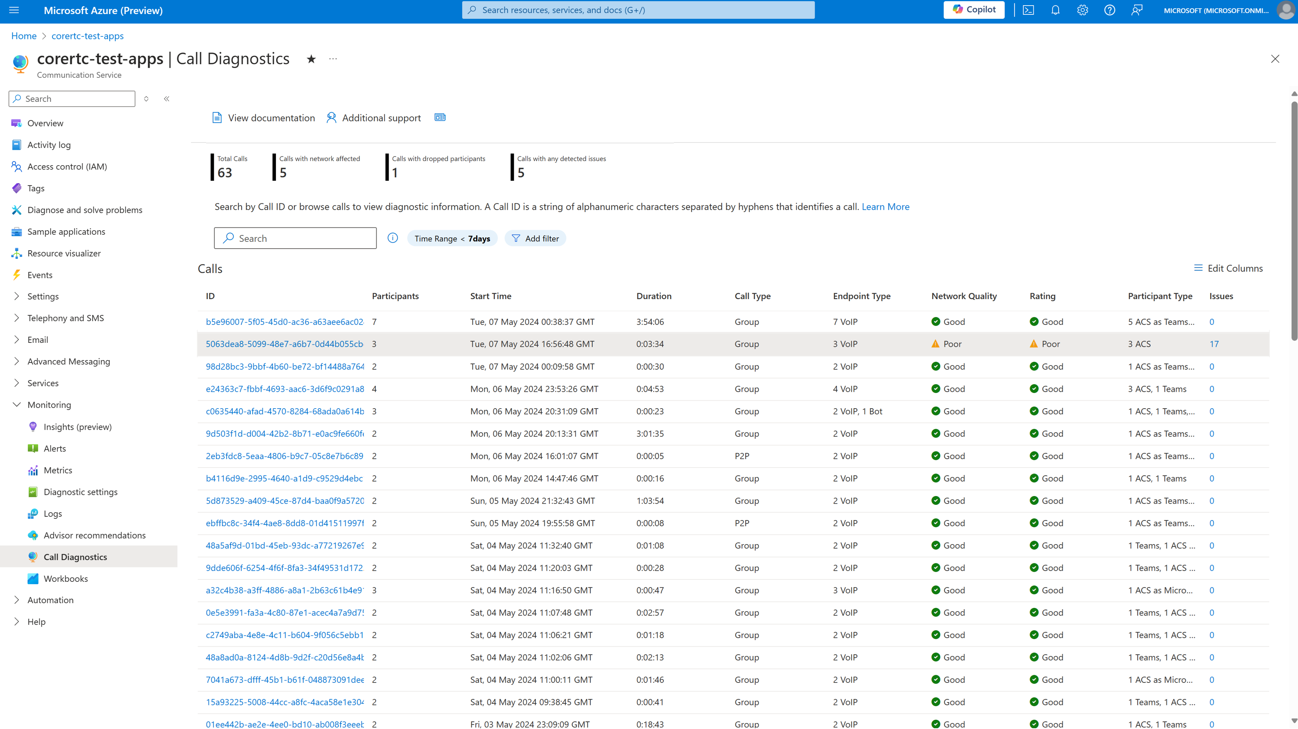
Task: Click the Workbooks icon in sidebar
Action: [x=33, y=578]
